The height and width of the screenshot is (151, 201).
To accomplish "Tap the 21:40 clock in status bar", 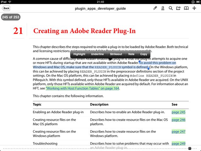I will 100,2.
